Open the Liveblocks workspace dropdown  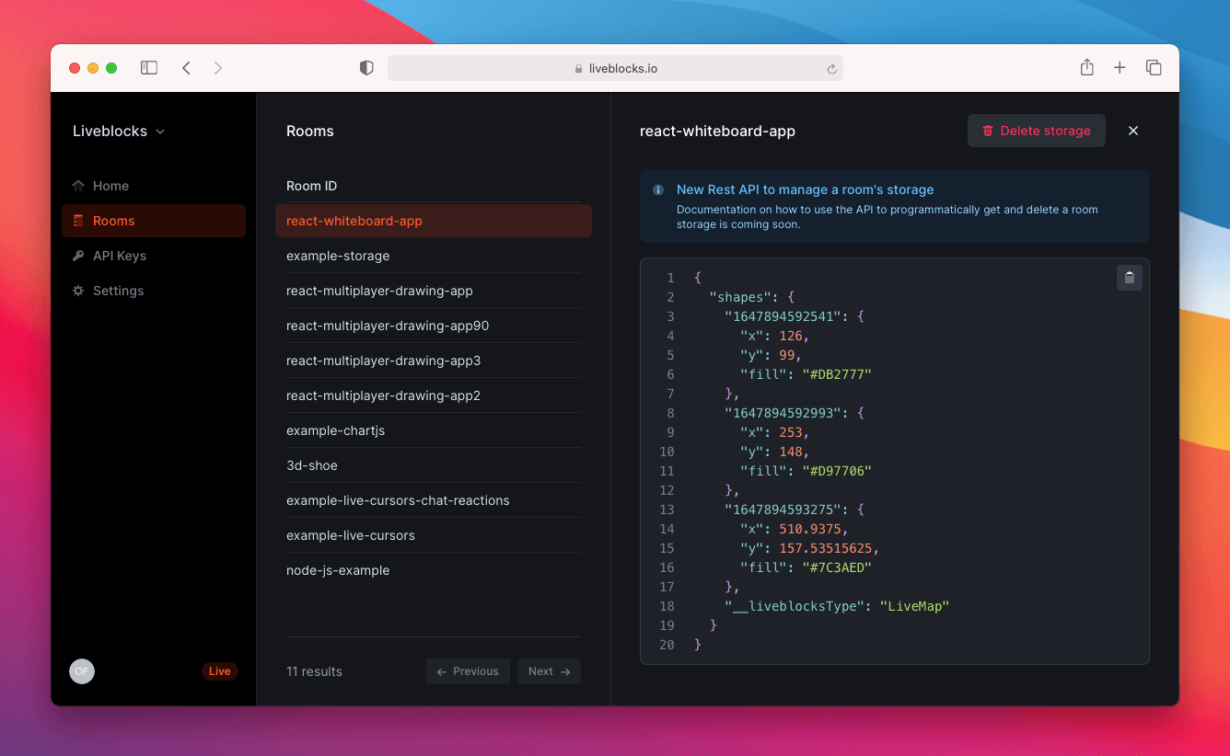(118, 131)
